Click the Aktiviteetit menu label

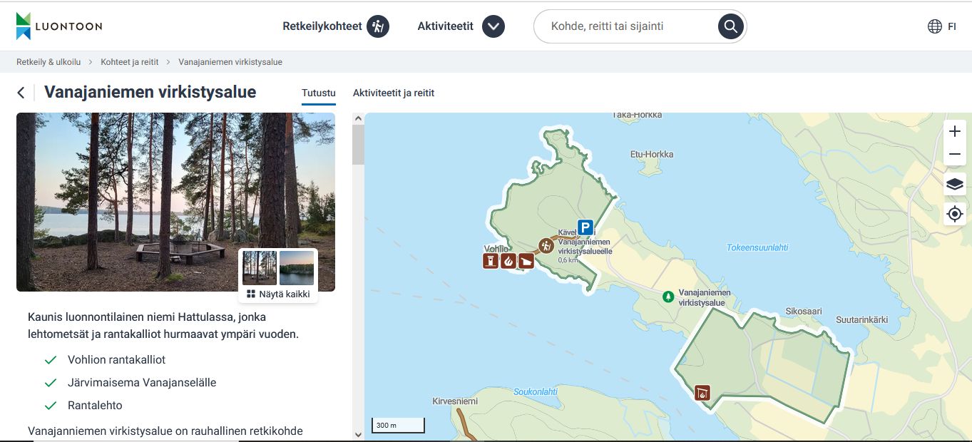pyautogui.click(x=446, y=26)
